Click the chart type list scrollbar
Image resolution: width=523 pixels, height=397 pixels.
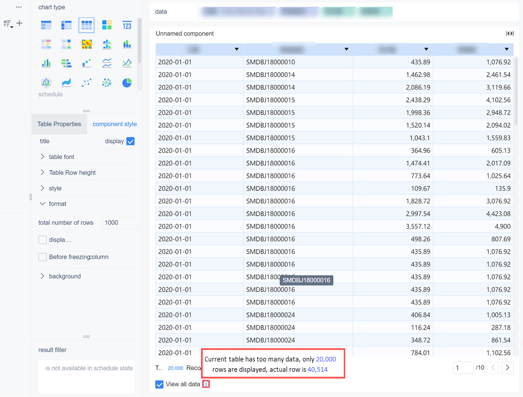click(140, 41)
